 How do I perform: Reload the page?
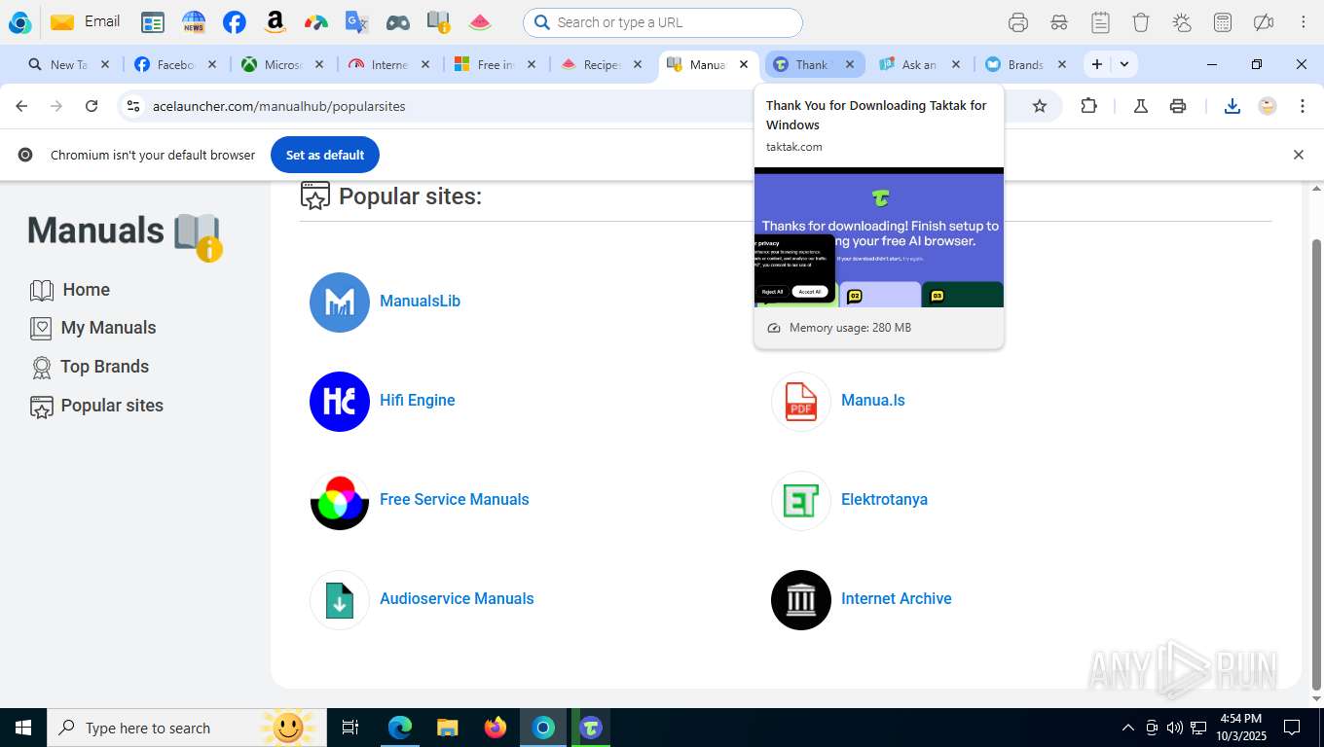point(92,106)
